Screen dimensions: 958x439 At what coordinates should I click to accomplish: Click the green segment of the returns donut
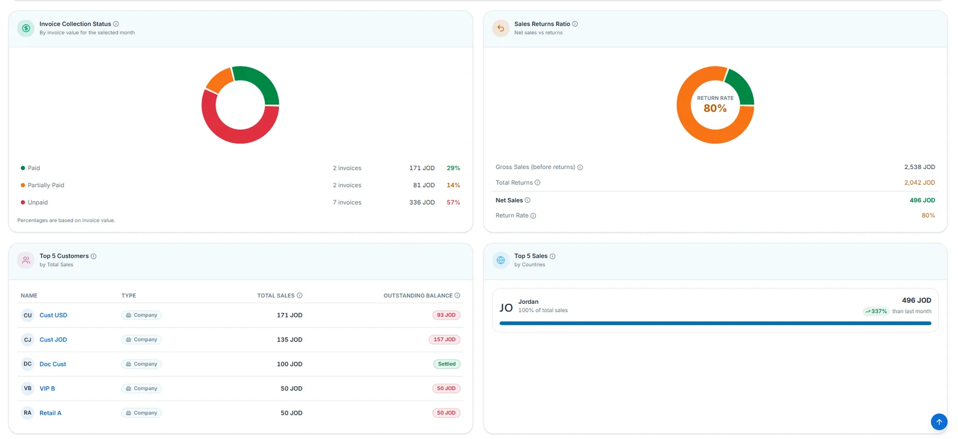coord(742,86)
